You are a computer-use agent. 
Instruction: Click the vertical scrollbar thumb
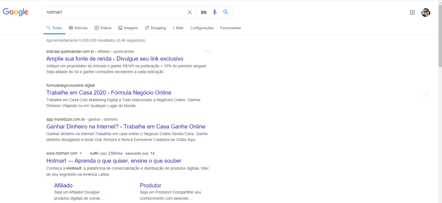[440, 36]
